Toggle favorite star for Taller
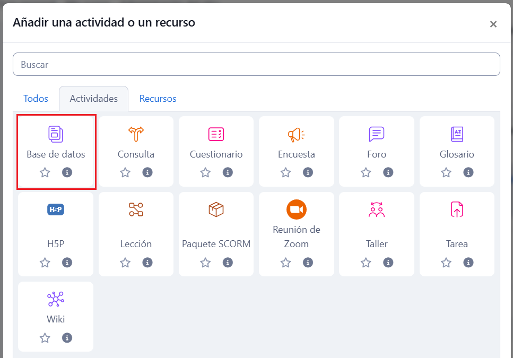 point(366,263)
